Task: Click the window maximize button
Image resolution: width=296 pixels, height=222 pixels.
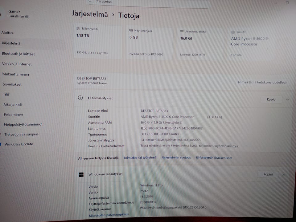Action: [x=287, y=3]
